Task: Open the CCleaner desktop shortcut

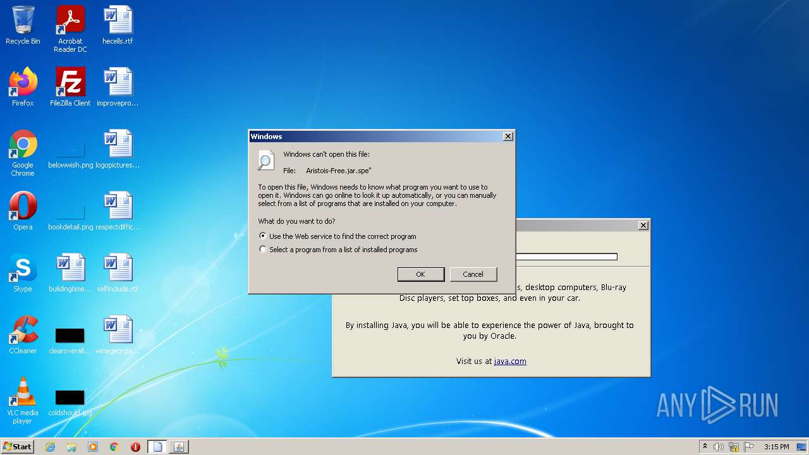Action: click(23, 335)
